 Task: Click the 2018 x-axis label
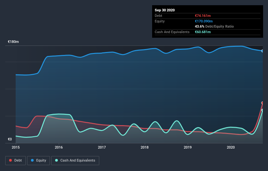[x=145, y=148]
